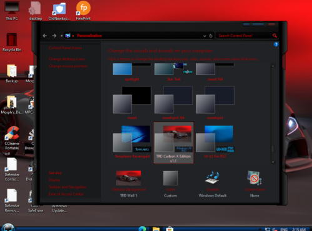Go forward with the right arrow
Screen dimensions: 312x231
click(54, 36)
